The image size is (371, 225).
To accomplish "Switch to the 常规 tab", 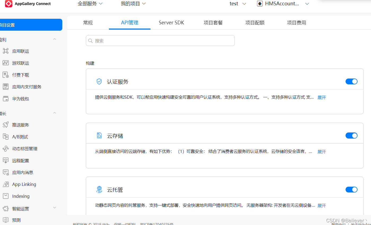I will tap(88, 23).
